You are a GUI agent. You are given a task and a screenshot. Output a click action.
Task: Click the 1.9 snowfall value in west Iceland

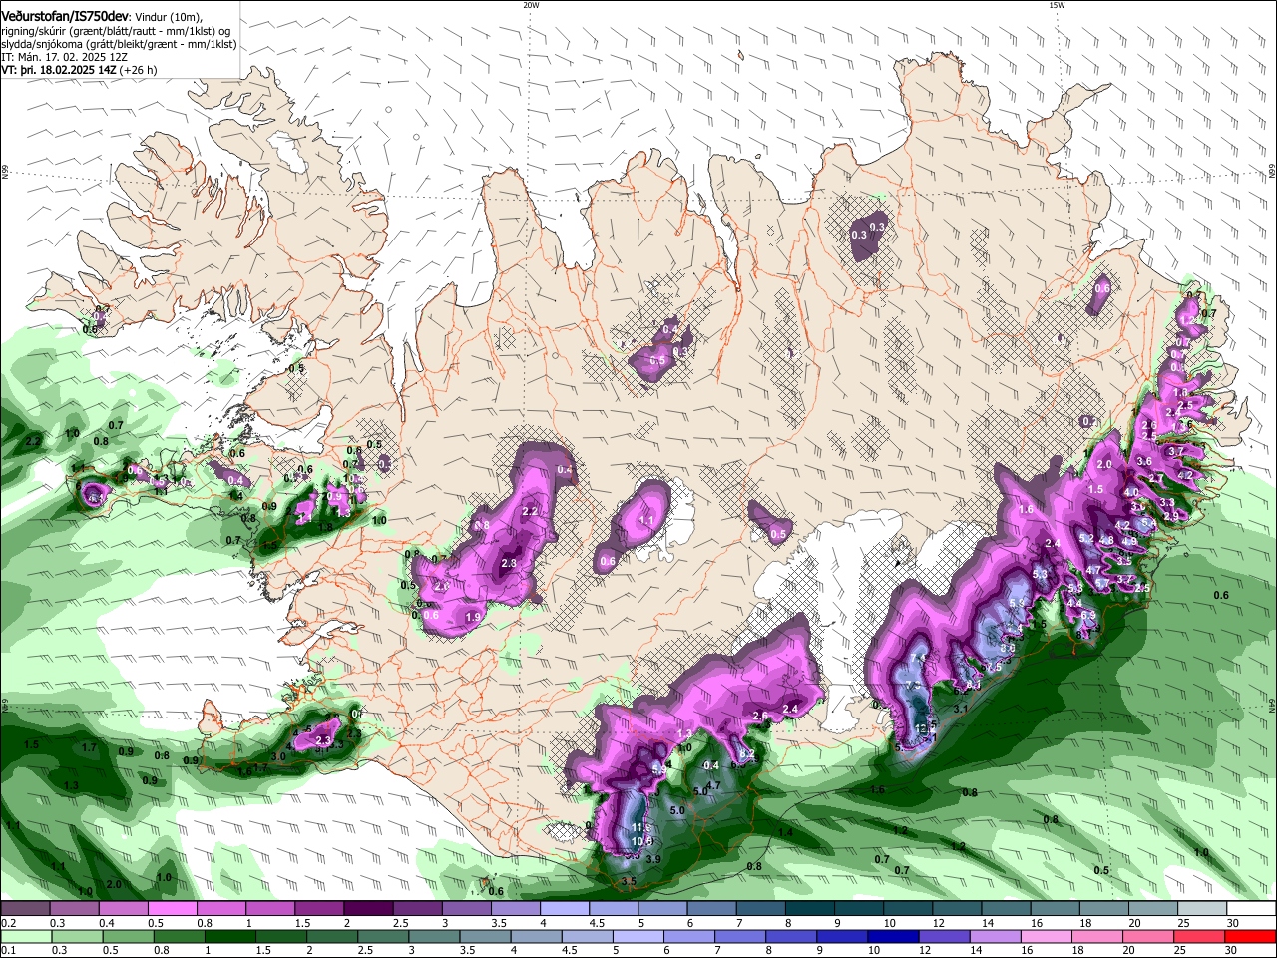tap(473, 618)
